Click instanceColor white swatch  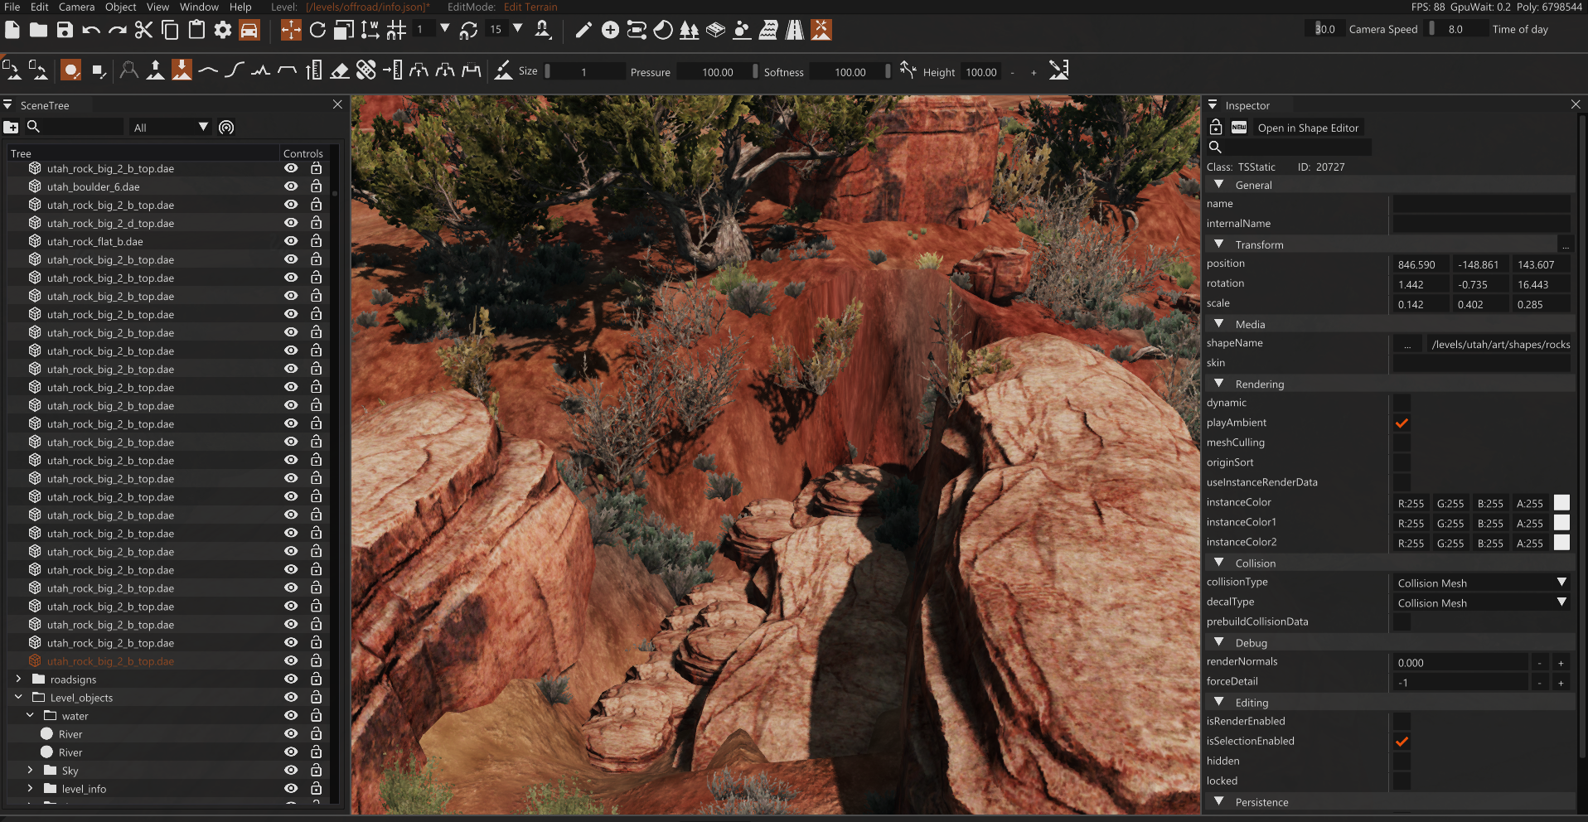(x=1561, y=502)
